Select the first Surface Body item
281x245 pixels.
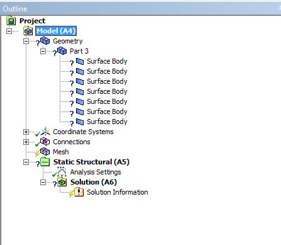tap(107, 61)
